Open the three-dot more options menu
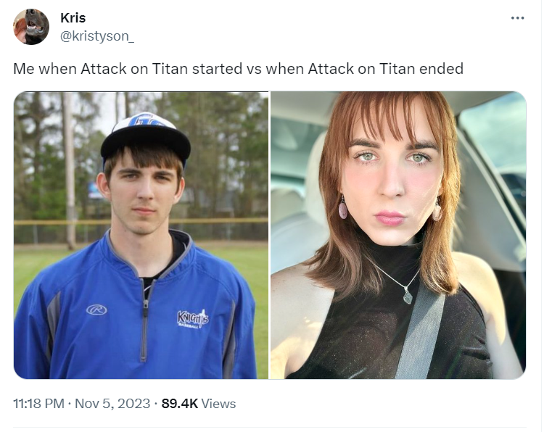 click(x=517, y=18)
